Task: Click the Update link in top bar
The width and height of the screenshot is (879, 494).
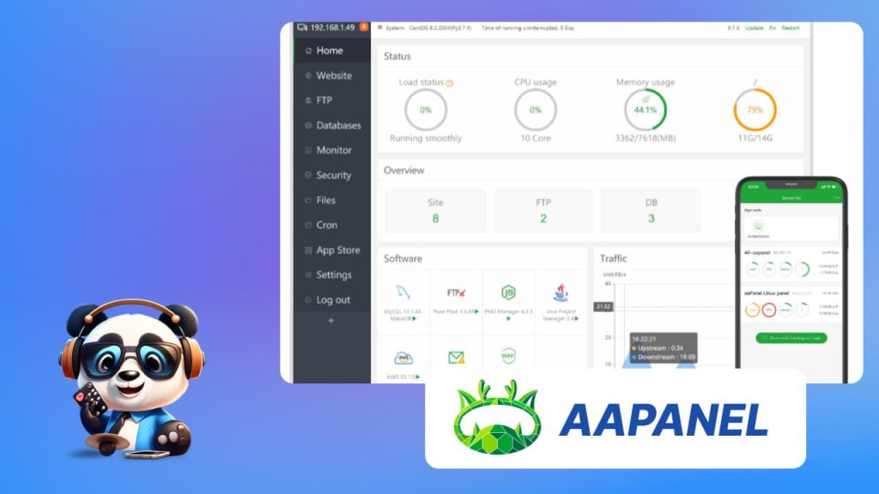Action: (x=754, y=28)
